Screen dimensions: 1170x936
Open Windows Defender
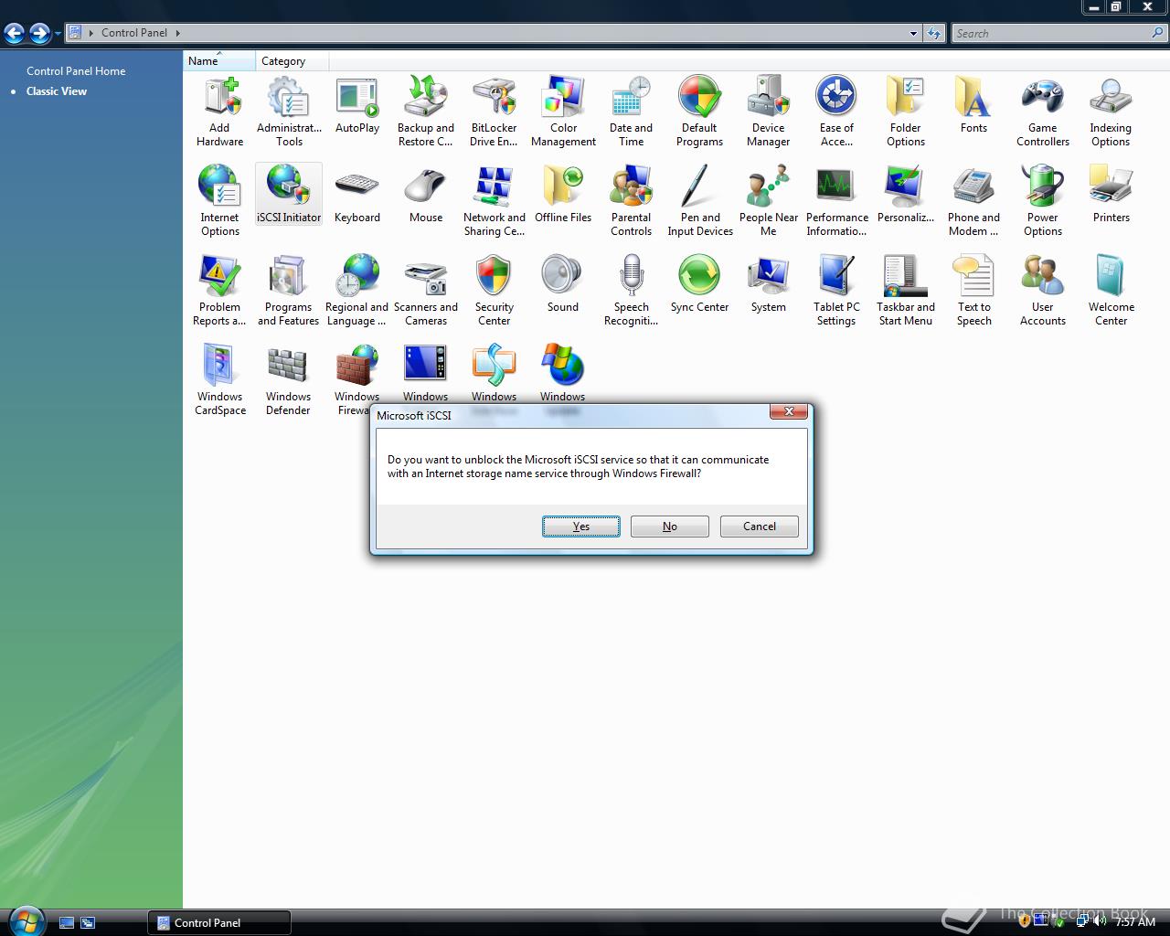(289, 379)
